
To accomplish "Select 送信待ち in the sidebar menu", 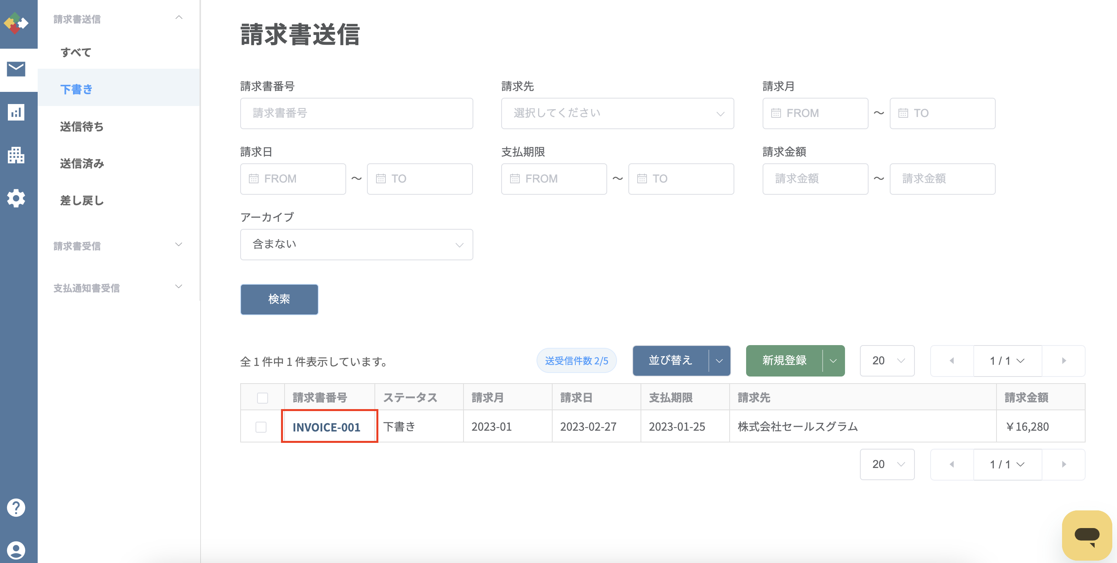I will (x=119, y=127).
